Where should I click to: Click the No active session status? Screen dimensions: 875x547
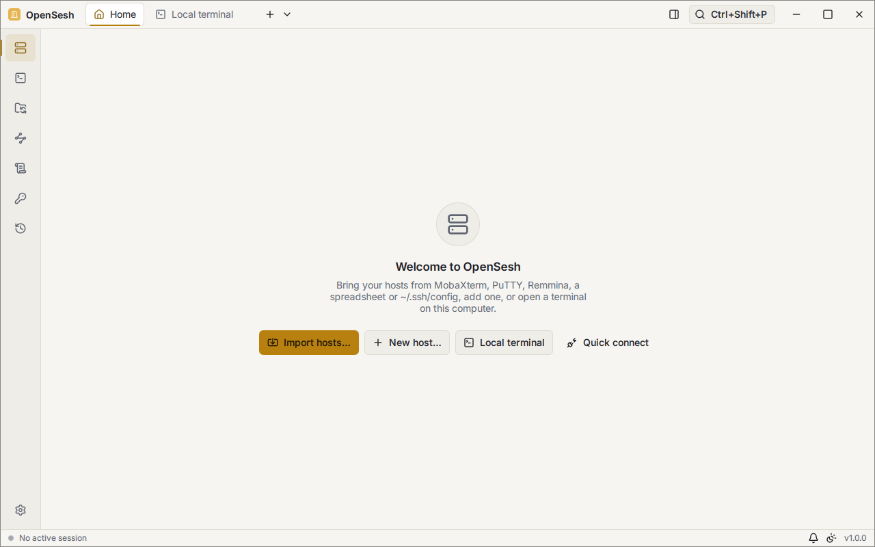(47, 538)
